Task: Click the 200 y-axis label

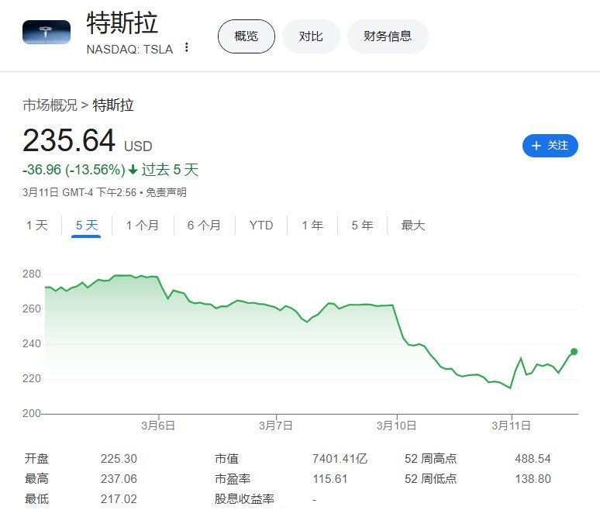Action: tap(31, 413)
